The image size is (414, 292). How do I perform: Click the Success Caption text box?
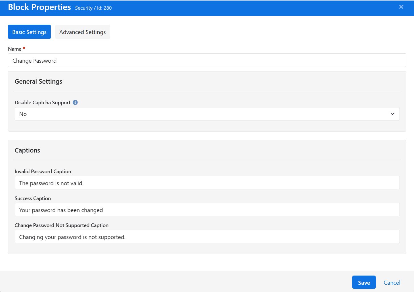(x=207, y=210)
